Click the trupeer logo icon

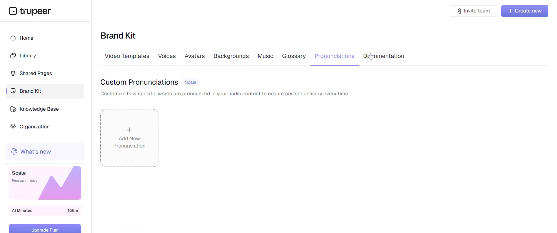pos(13,11)
